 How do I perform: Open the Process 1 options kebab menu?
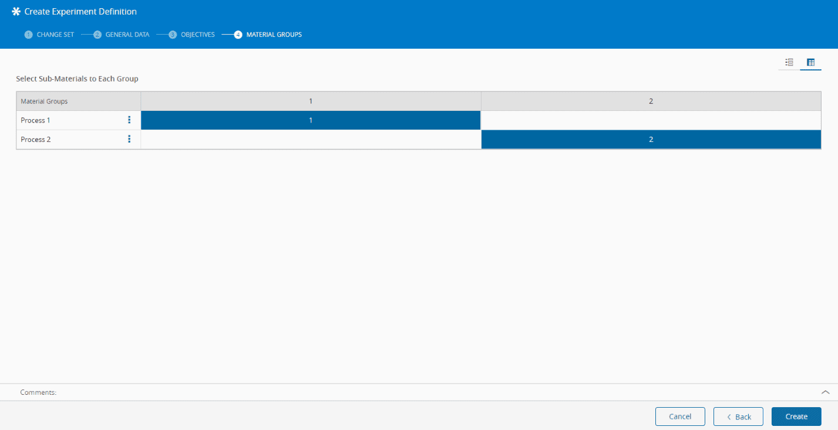point(129,120)
